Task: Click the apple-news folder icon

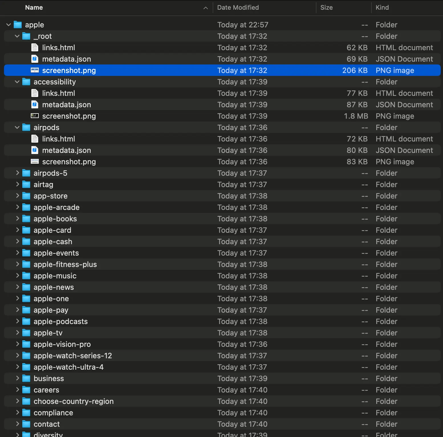Action: tap(26, 287)
